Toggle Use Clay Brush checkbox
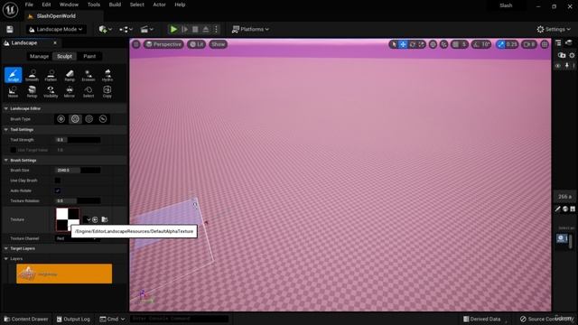 click(x=58, y=181)
